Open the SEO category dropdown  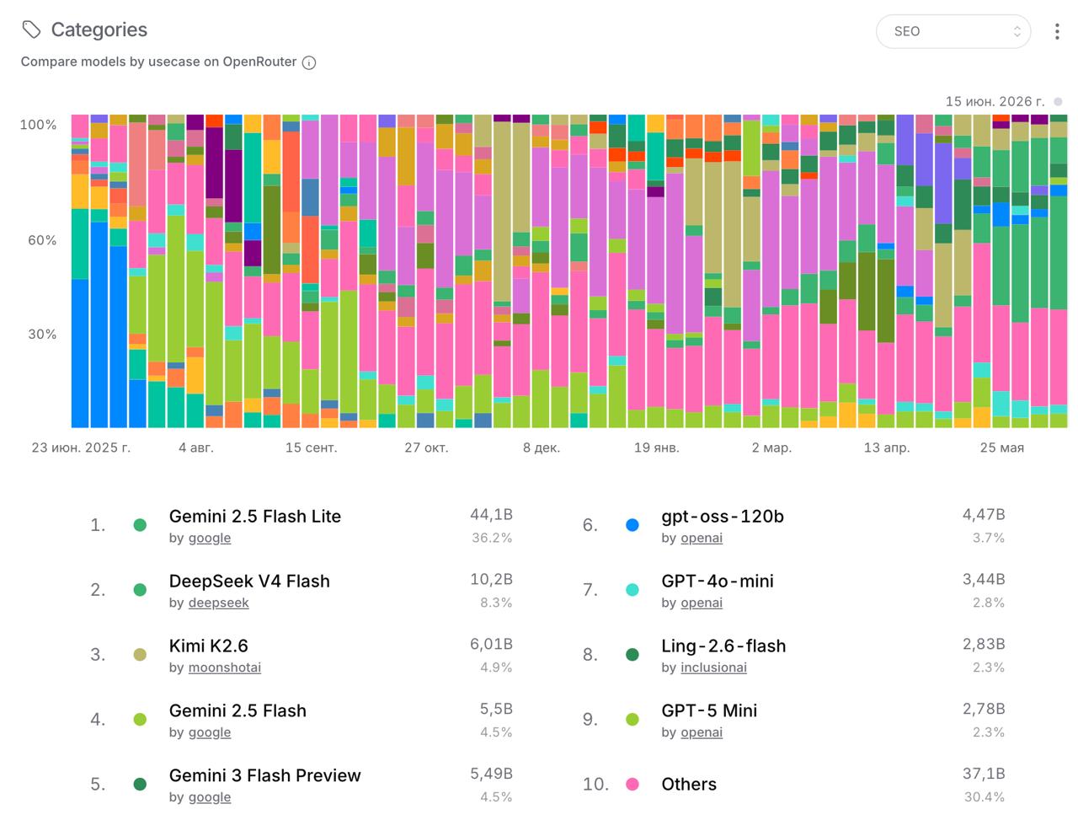click(953, 31)
